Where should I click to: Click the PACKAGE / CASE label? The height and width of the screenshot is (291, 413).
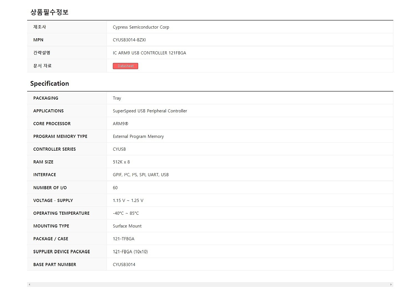coord(51,239)
